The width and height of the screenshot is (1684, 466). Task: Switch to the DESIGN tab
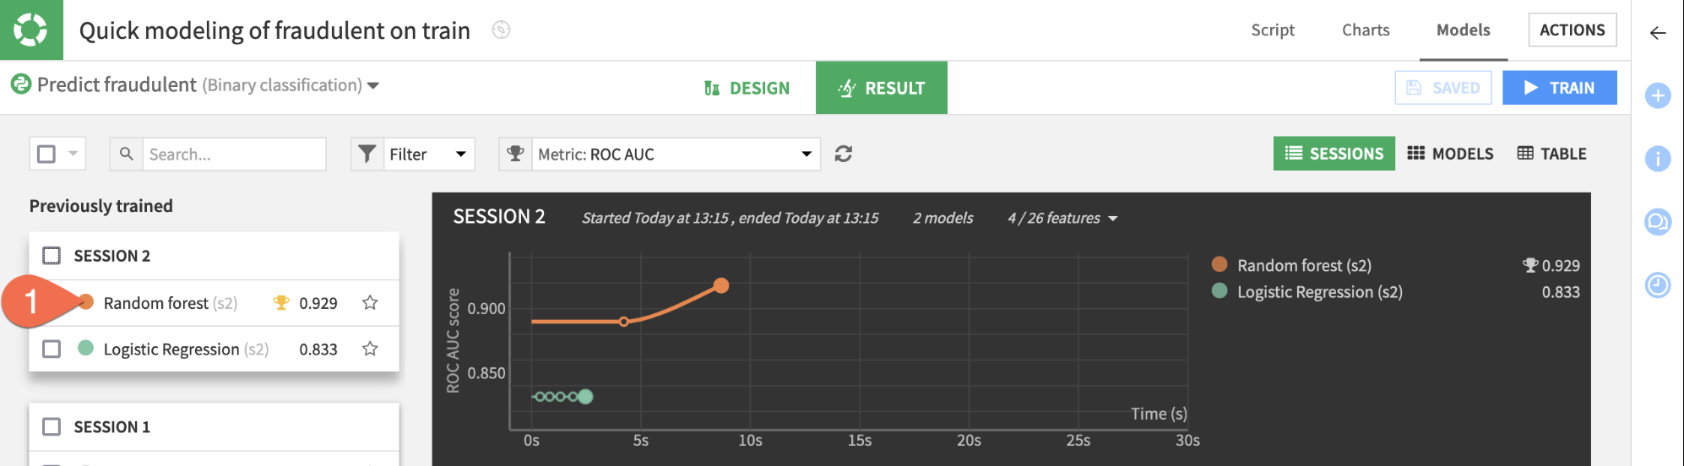(x=747, y=88)
